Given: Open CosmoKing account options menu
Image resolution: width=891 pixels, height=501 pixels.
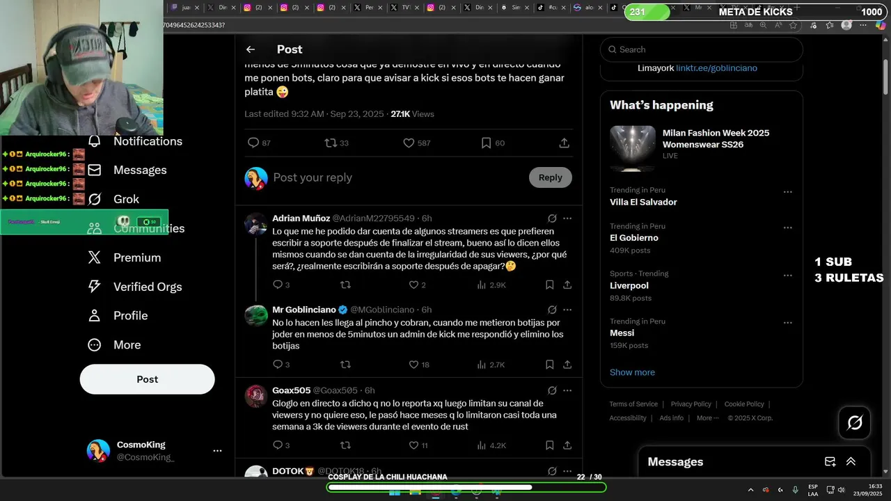Looking at the screenshot, I should 217,451.
